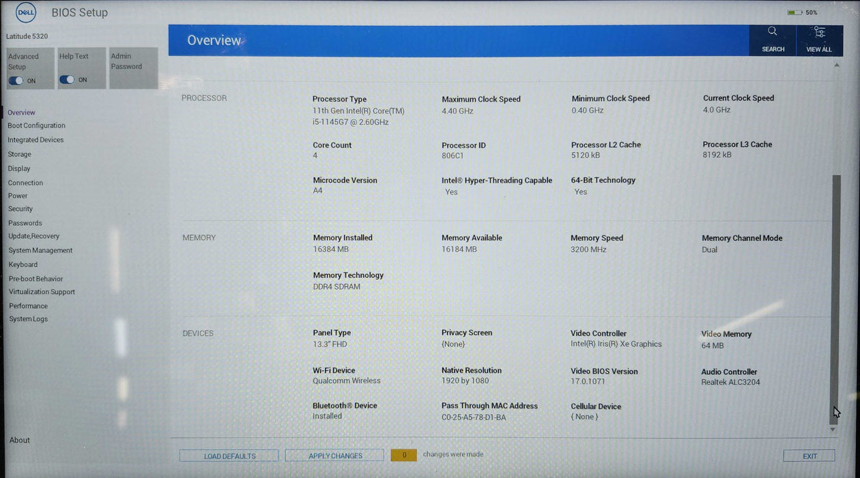Click Current Clock Speed value 4.0 GHz
860x478 pixels.
717,109
